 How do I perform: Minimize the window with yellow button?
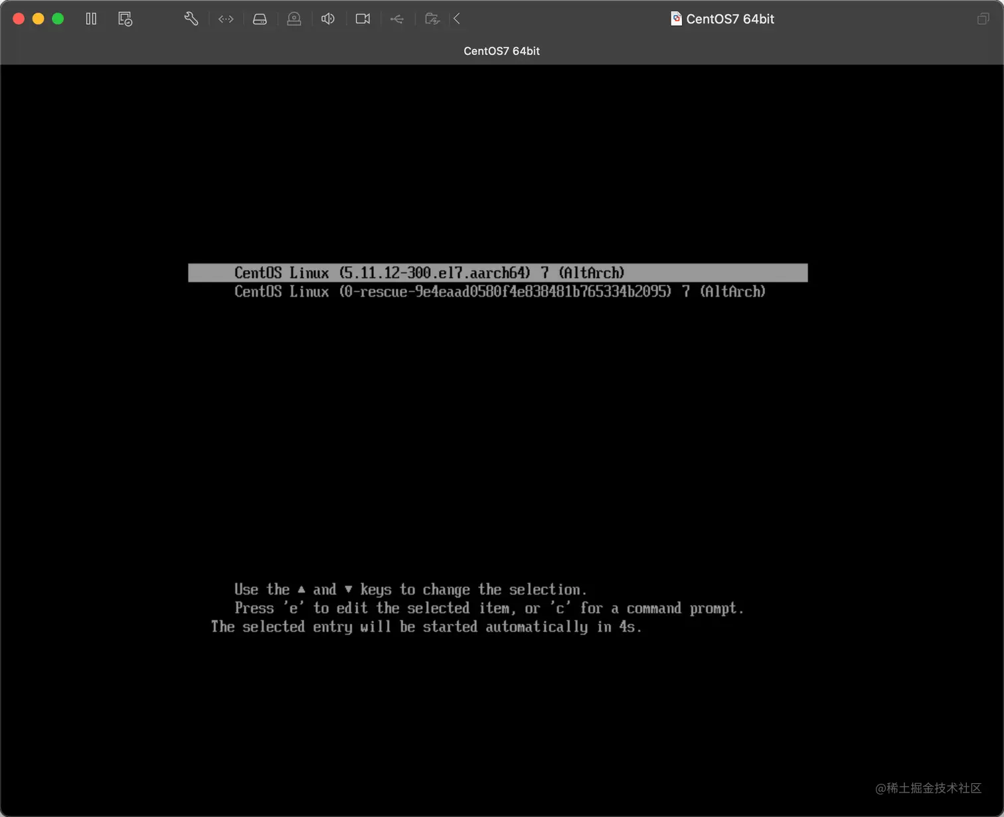point(39,19)
